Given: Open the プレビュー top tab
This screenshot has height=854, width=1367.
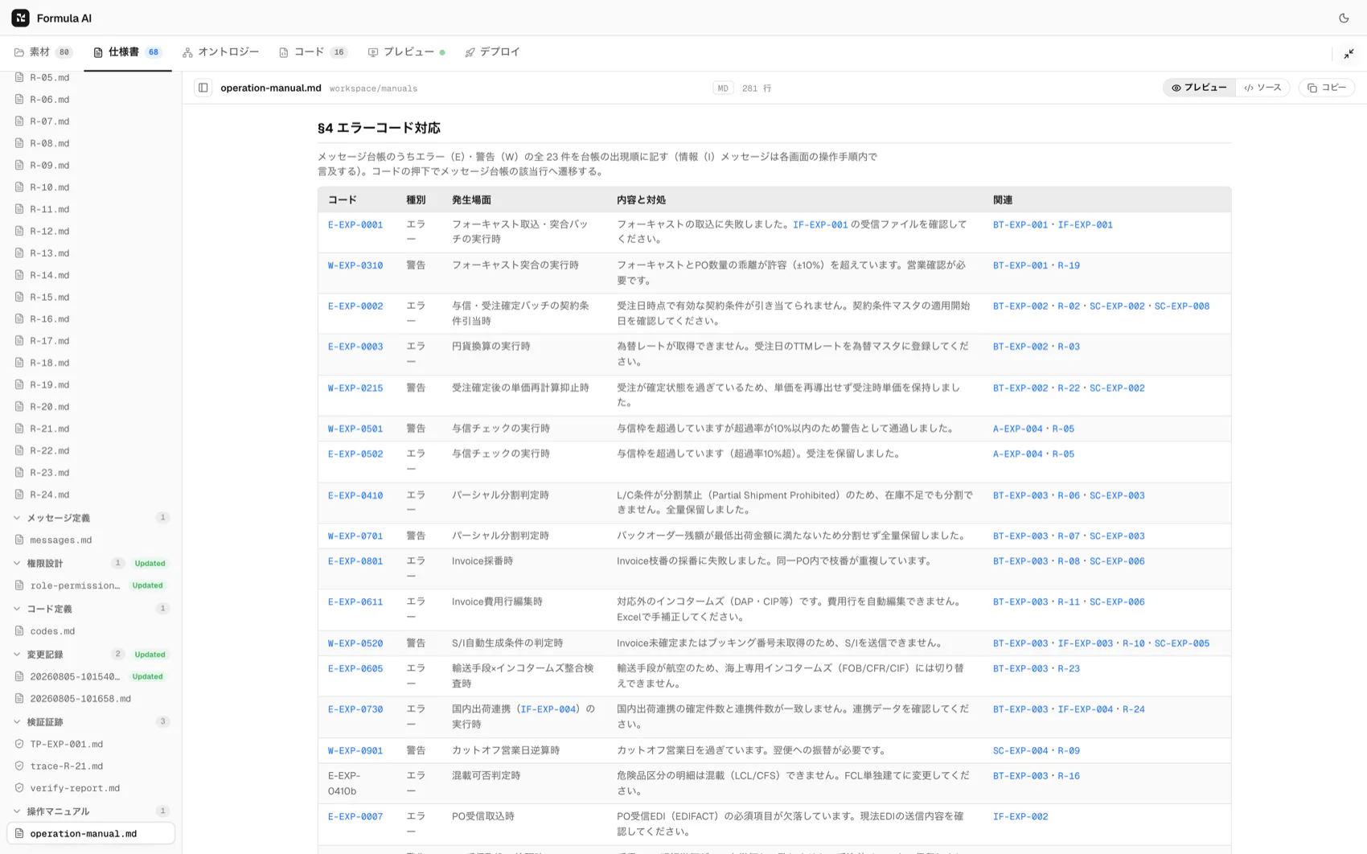Looking at the screenshot, I should [x=406, y=52].
